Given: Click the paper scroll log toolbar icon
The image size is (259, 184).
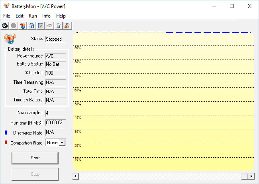Looking at the screenshot, I should point(59,26).
